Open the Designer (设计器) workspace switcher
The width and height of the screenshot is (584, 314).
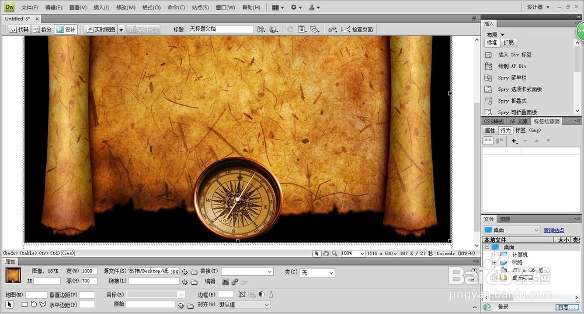coord(538,7)
